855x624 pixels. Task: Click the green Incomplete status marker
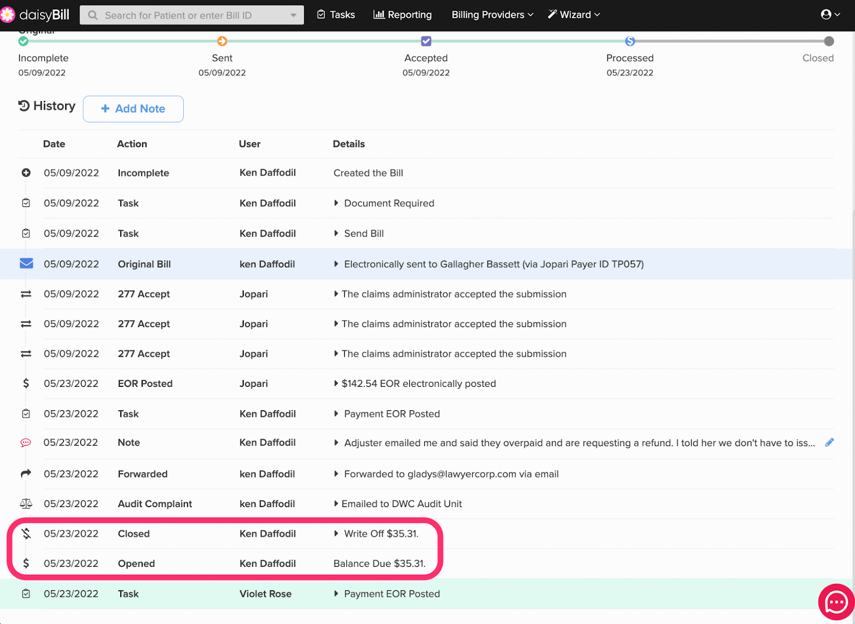(x=24, y=41)
